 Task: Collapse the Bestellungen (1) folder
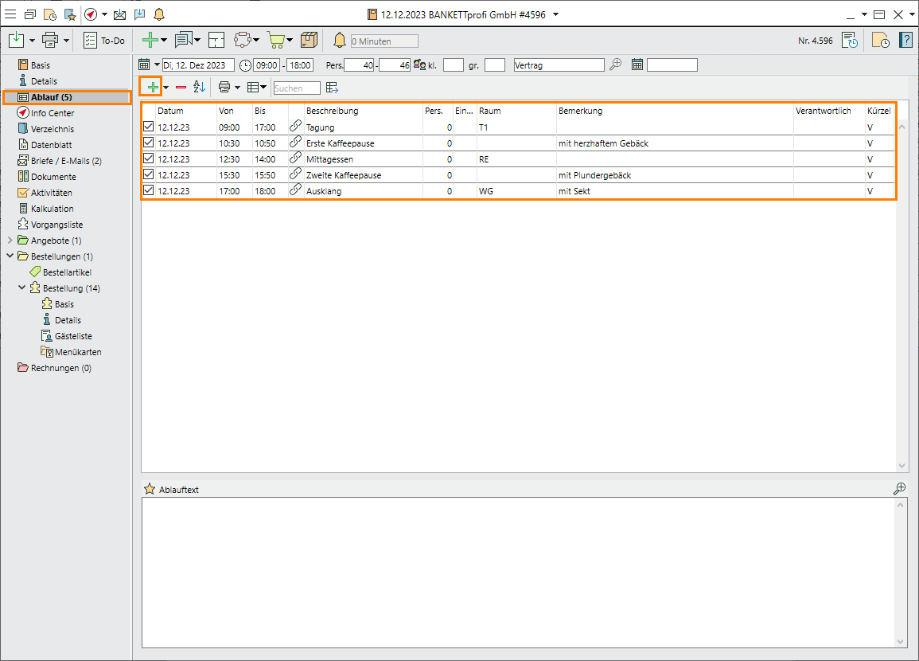10,256
